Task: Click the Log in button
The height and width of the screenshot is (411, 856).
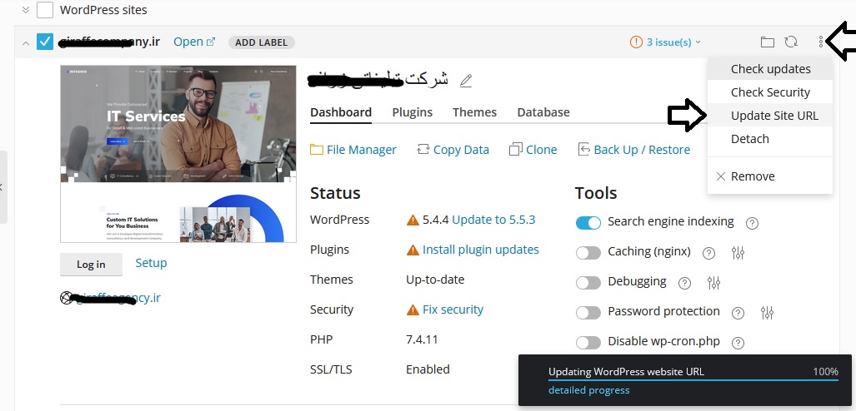Action: pyautogui.click(x=91, y=265)
